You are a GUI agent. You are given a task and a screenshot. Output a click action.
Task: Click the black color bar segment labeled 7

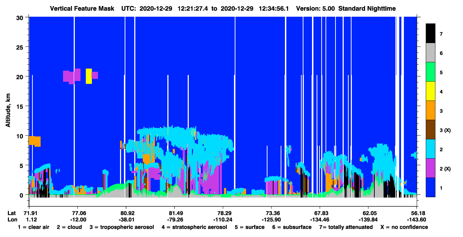point(431,33)
